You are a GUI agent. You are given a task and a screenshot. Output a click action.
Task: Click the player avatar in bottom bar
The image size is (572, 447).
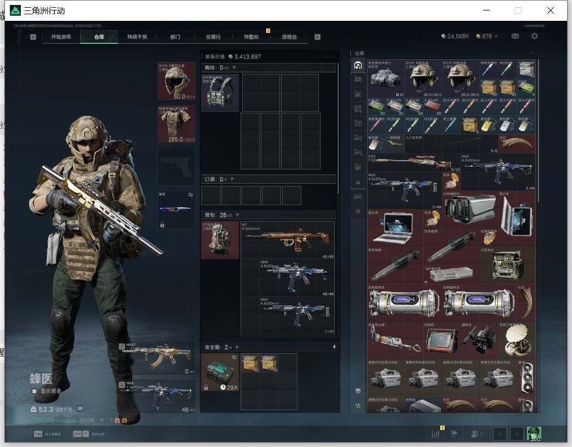pos(534,434)
